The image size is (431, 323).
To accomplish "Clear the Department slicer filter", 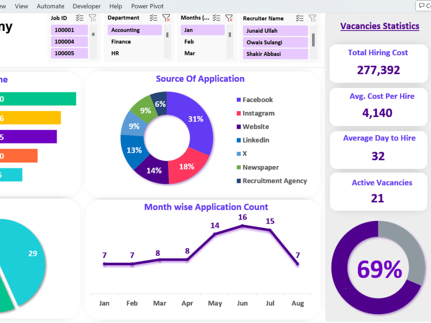I will [166, 18].
